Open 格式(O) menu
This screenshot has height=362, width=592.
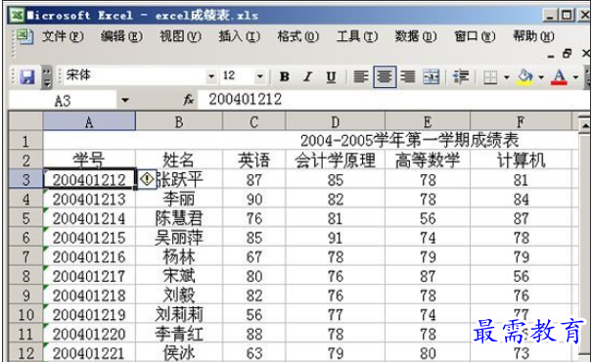click(298, 36)
